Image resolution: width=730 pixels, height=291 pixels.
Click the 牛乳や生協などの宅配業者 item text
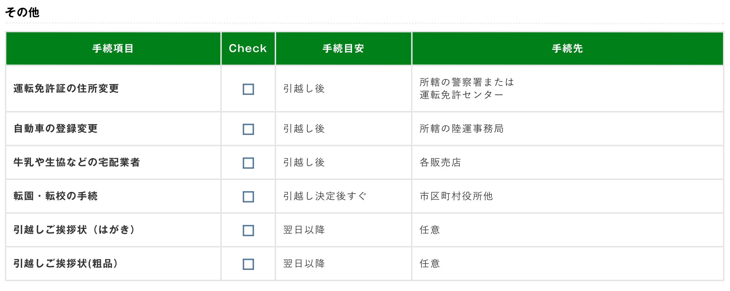point(77,162)
